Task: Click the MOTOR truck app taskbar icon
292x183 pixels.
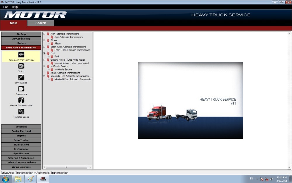Action: [43, 179]
